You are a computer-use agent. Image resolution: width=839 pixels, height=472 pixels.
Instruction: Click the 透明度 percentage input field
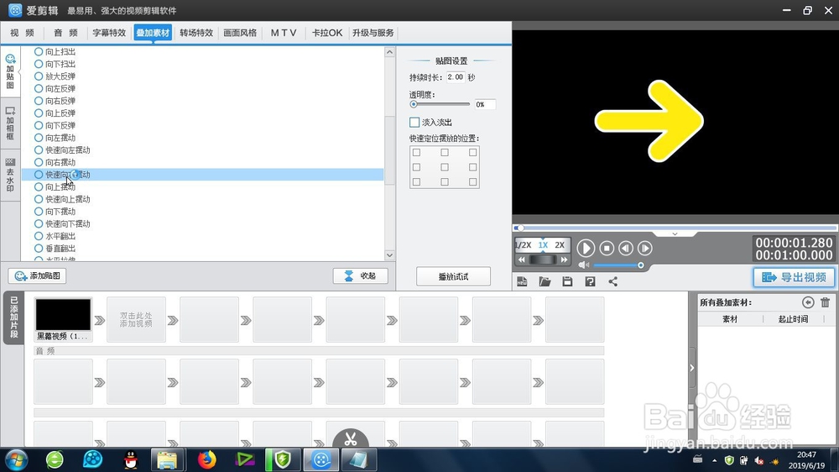click(x=485, y=104)
